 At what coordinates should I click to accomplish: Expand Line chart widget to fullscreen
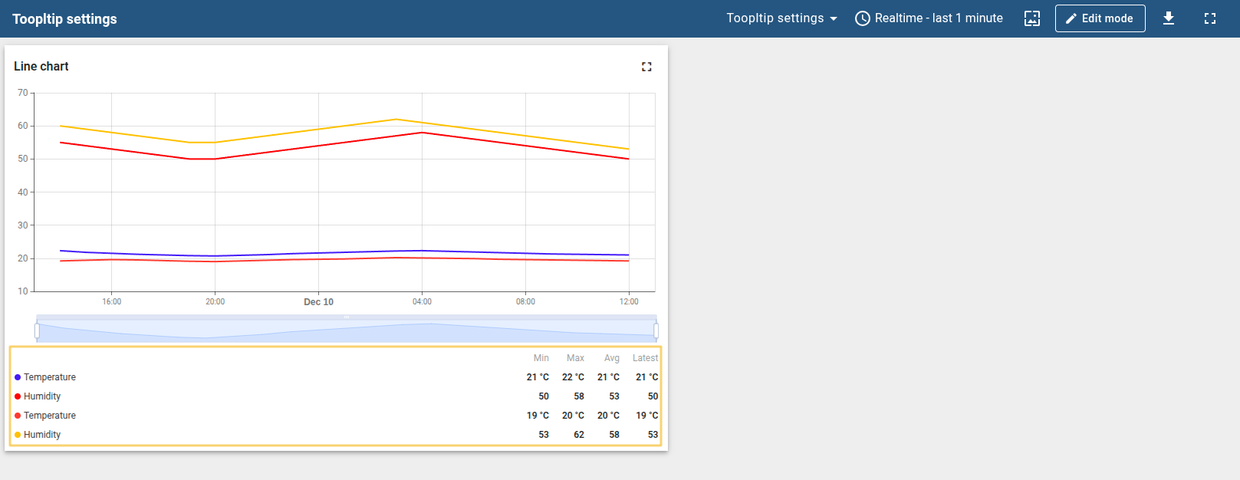point(646,67)
